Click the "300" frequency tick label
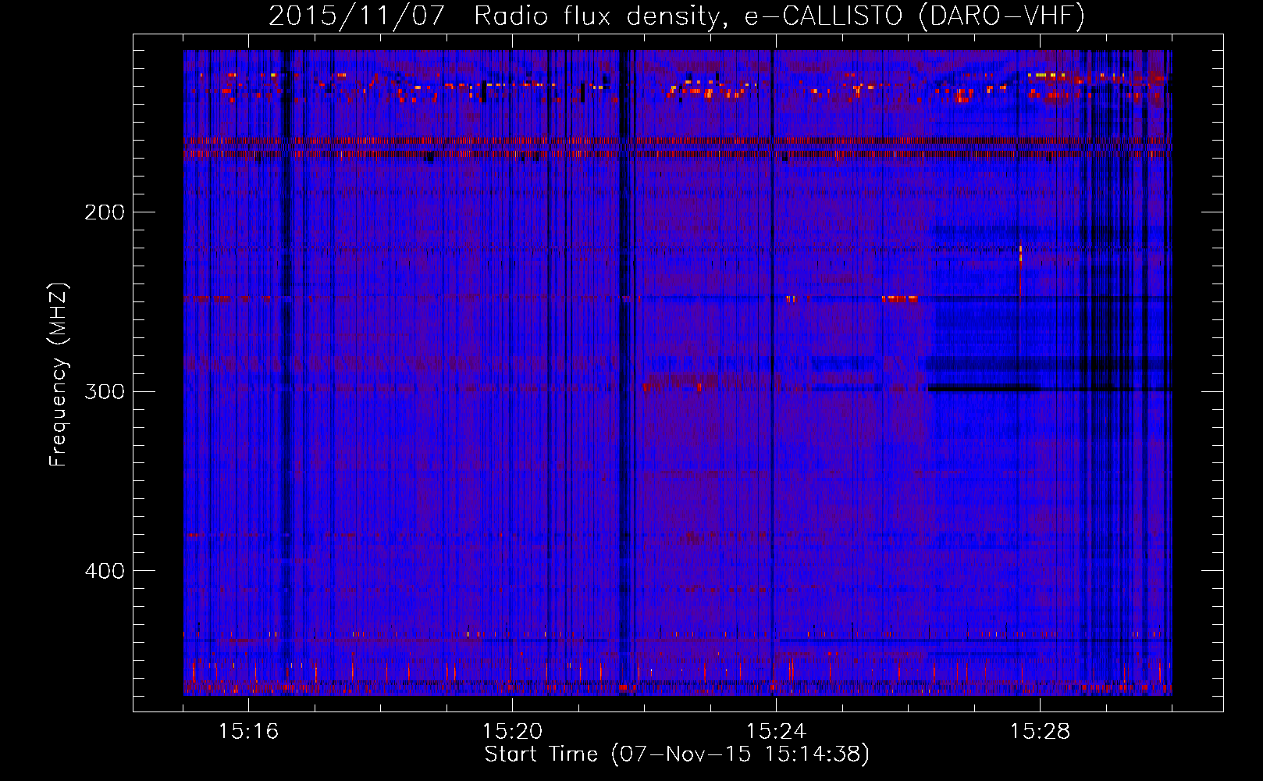Viewport: 1263px width, 781px height. pos(105,391)
